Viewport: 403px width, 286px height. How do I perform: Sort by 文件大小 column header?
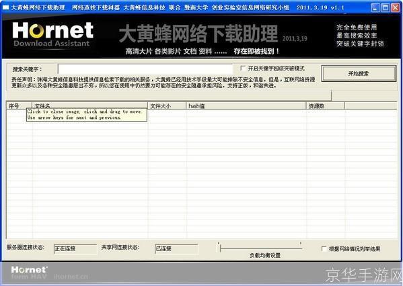167,105
